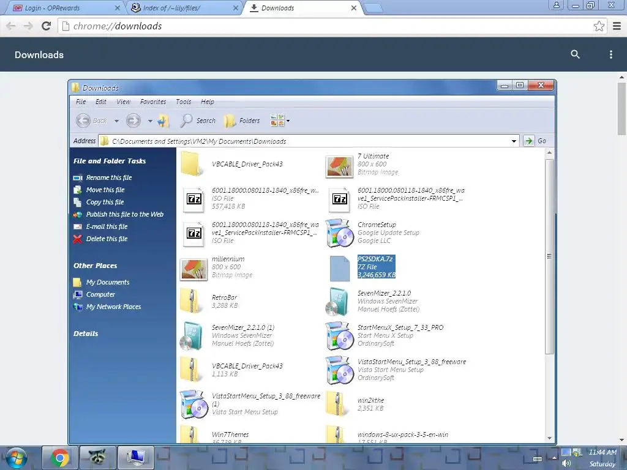Select the StartMenuX_Setup_7_33_PRO installer icon
This screenshot has width=627, height=470.
click(339, 336)
